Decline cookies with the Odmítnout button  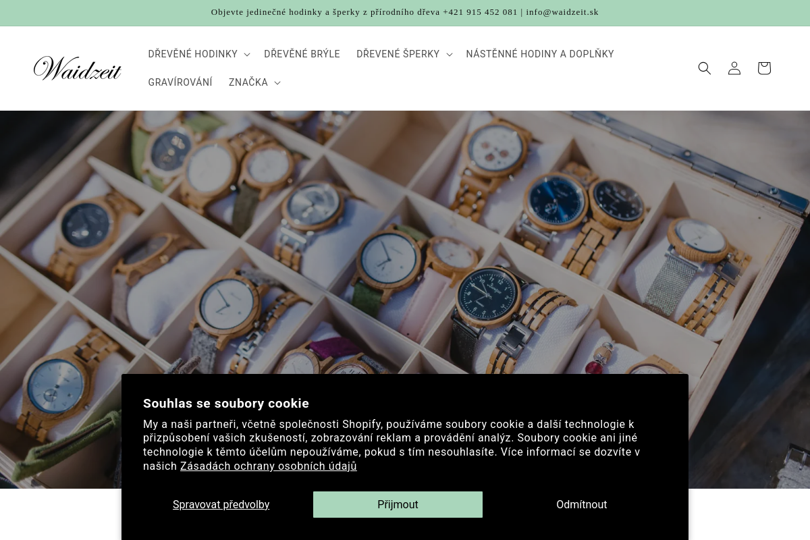coord(581,504)
